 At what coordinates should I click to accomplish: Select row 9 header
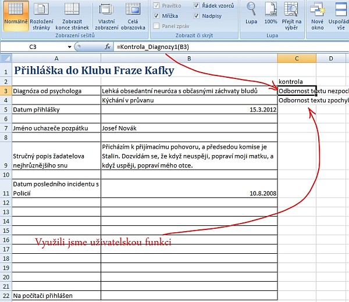(6, 156)
